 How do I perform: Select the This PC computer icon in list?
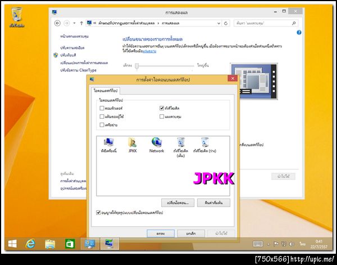[x=109, y=145]
